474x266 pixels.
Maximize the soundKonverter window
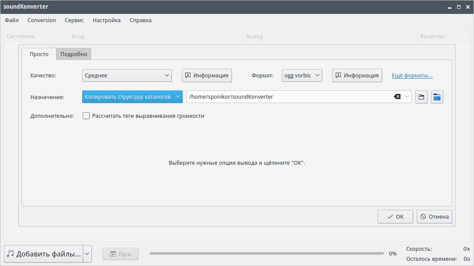(458, 7)
